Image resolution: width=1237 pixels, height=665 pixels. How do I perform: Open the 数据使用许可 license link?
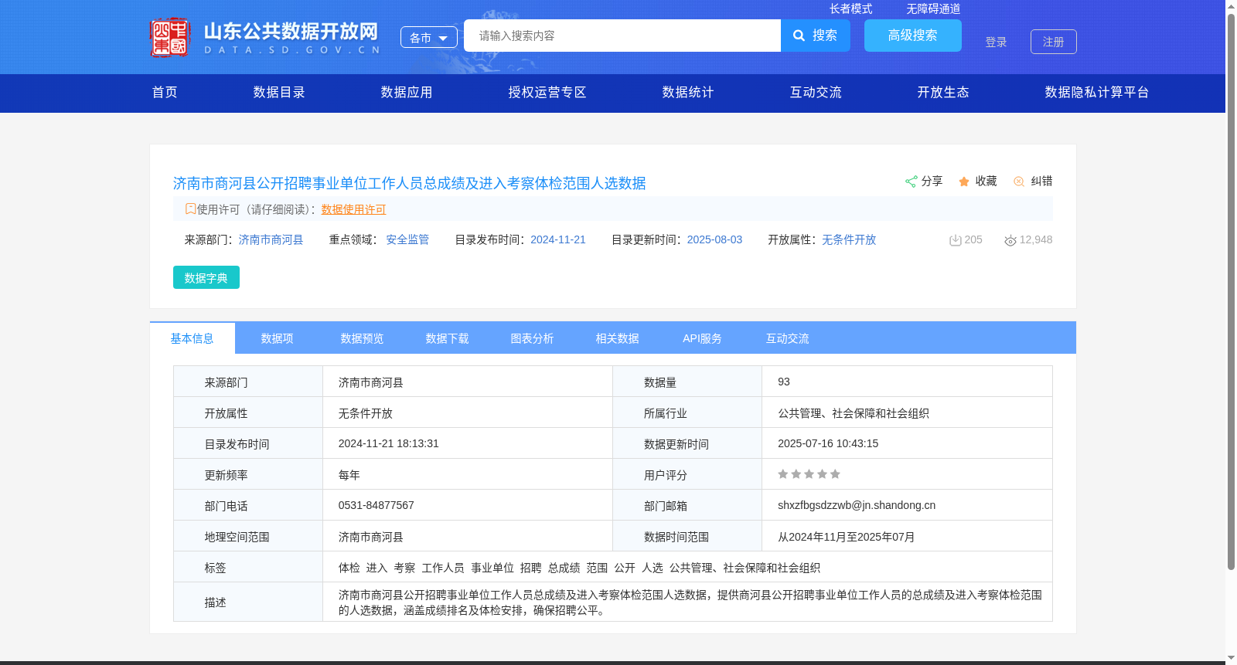353,209
